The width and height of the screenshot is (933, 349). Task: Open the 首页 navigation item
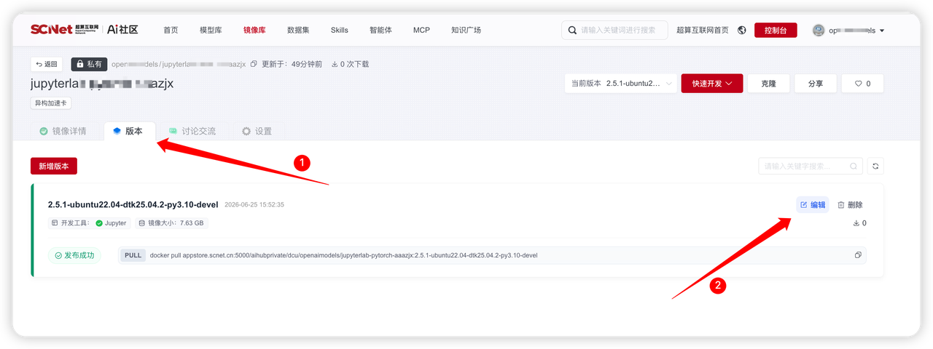click(x=171, y=31)
